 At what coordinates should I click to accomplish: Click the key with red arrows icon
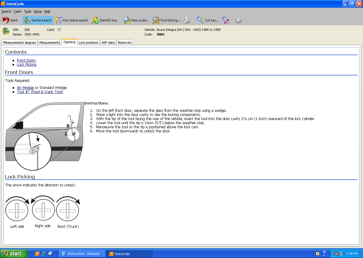(225, 20)
